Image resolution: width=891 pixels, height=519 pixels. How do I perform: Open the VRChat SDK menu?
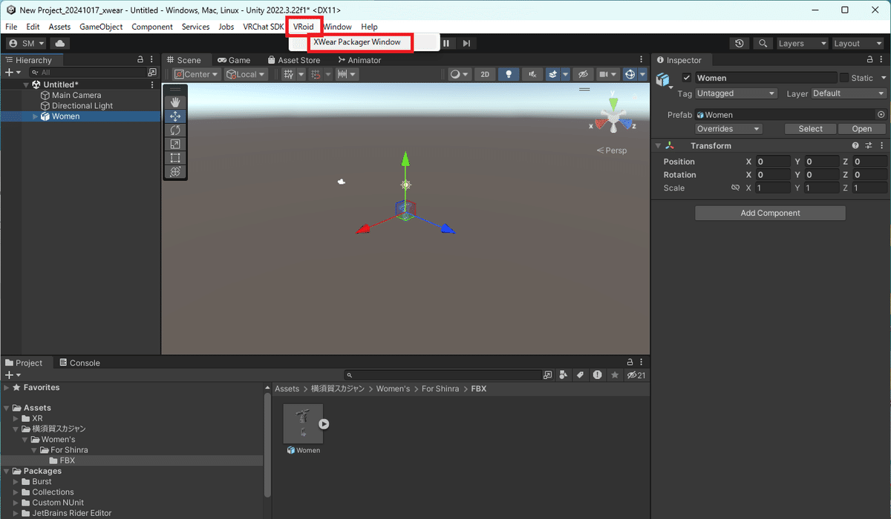[263, 27]
